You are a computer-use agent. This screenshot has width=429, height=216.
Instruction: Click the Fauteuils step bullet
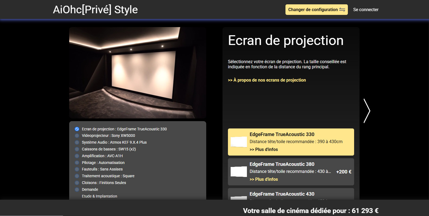tap(77, 169)
